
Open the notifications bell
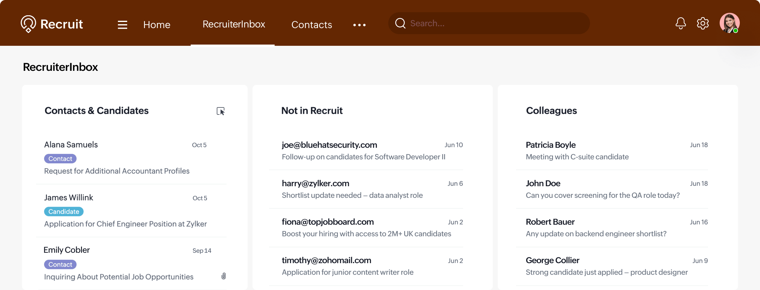681,23
